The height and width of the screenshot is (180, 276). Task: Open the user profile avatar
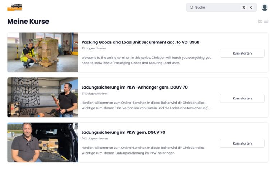coord(264,8)
